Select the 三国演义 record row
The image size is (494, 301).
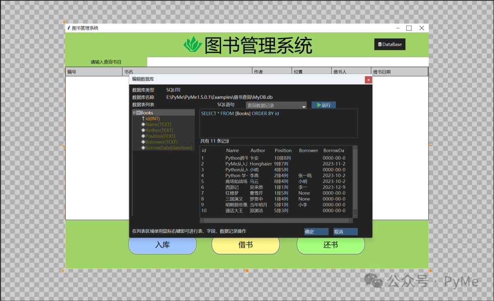pos(276,199)
